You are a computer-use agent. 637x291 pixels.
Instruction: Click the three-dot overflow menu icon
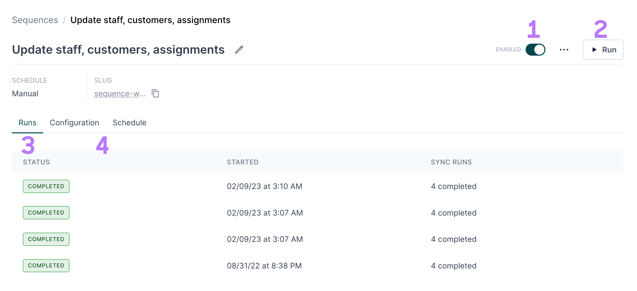(x=564, y=50)
